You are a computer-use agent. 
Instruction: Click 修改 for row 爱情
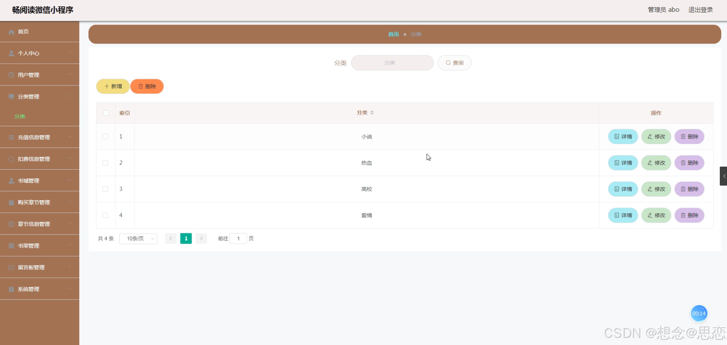[656, 215]
